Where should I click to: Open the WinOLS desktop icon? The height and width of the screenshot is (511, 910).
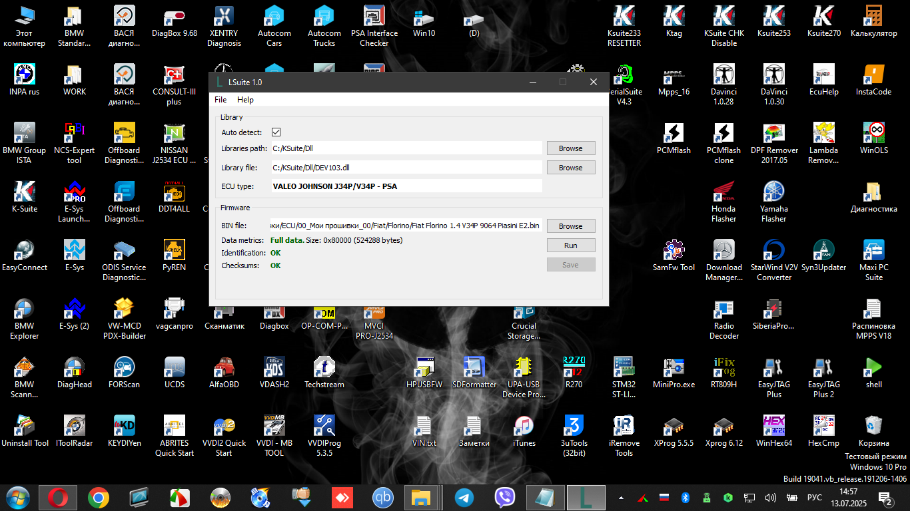click(x=874, y=140)
